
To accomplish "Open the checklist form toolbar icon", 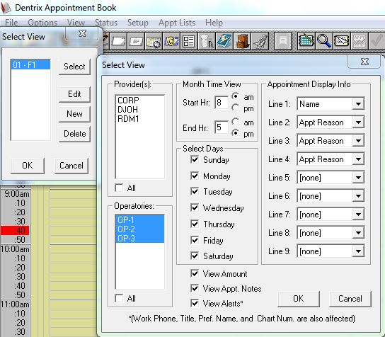I will (188, 41).
